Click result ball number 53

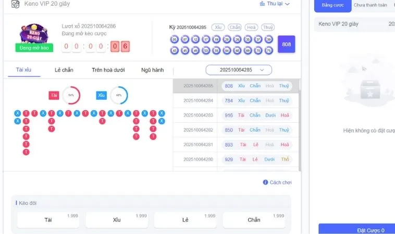206,50
